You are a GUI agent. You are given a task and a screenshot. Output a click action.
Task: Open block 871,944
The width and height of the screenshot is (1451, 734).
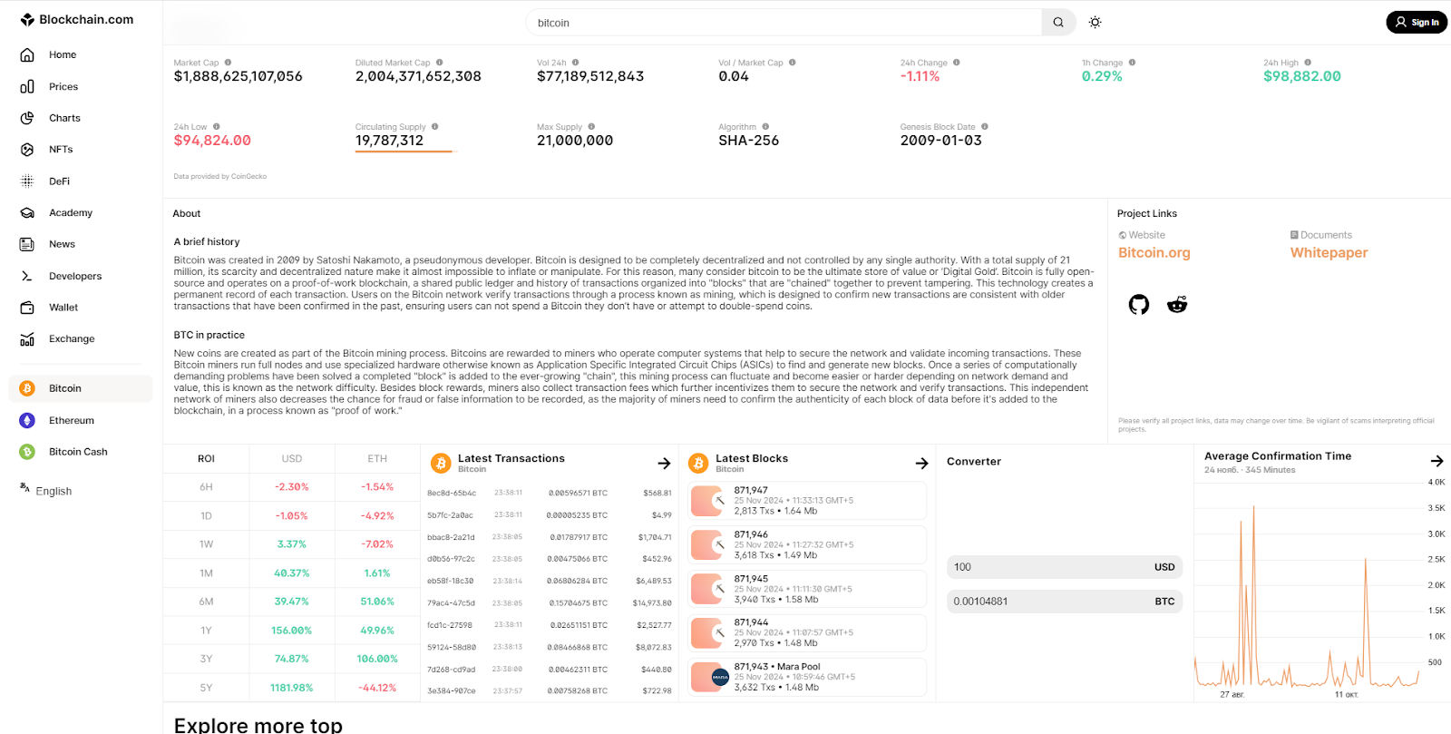pos(807,633)
